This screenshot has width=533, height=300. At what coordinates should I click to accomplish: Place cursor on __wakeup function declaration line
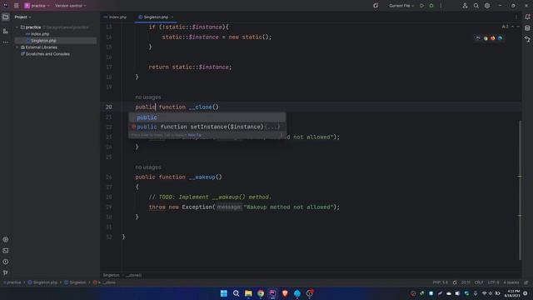coord(178,177)
